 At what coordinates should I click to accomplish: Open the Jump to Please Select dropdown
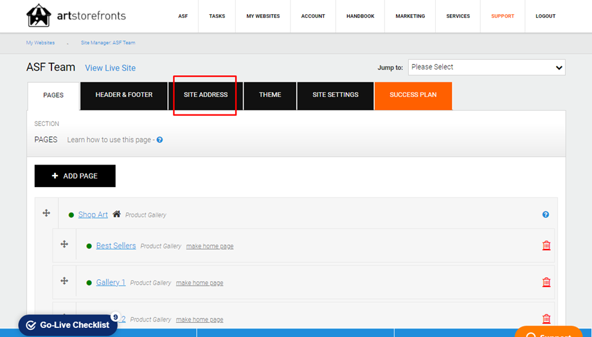487,68
